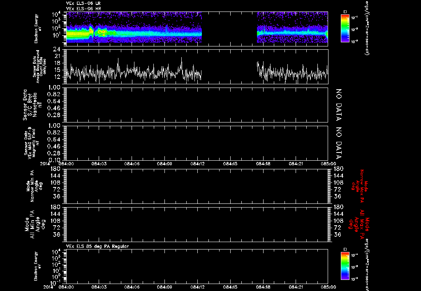Viewport: 421px width, 291px height.
Task: Click the 'El' label above the bottom color bar
Action: pyautogui.click(x=345, y=249)
